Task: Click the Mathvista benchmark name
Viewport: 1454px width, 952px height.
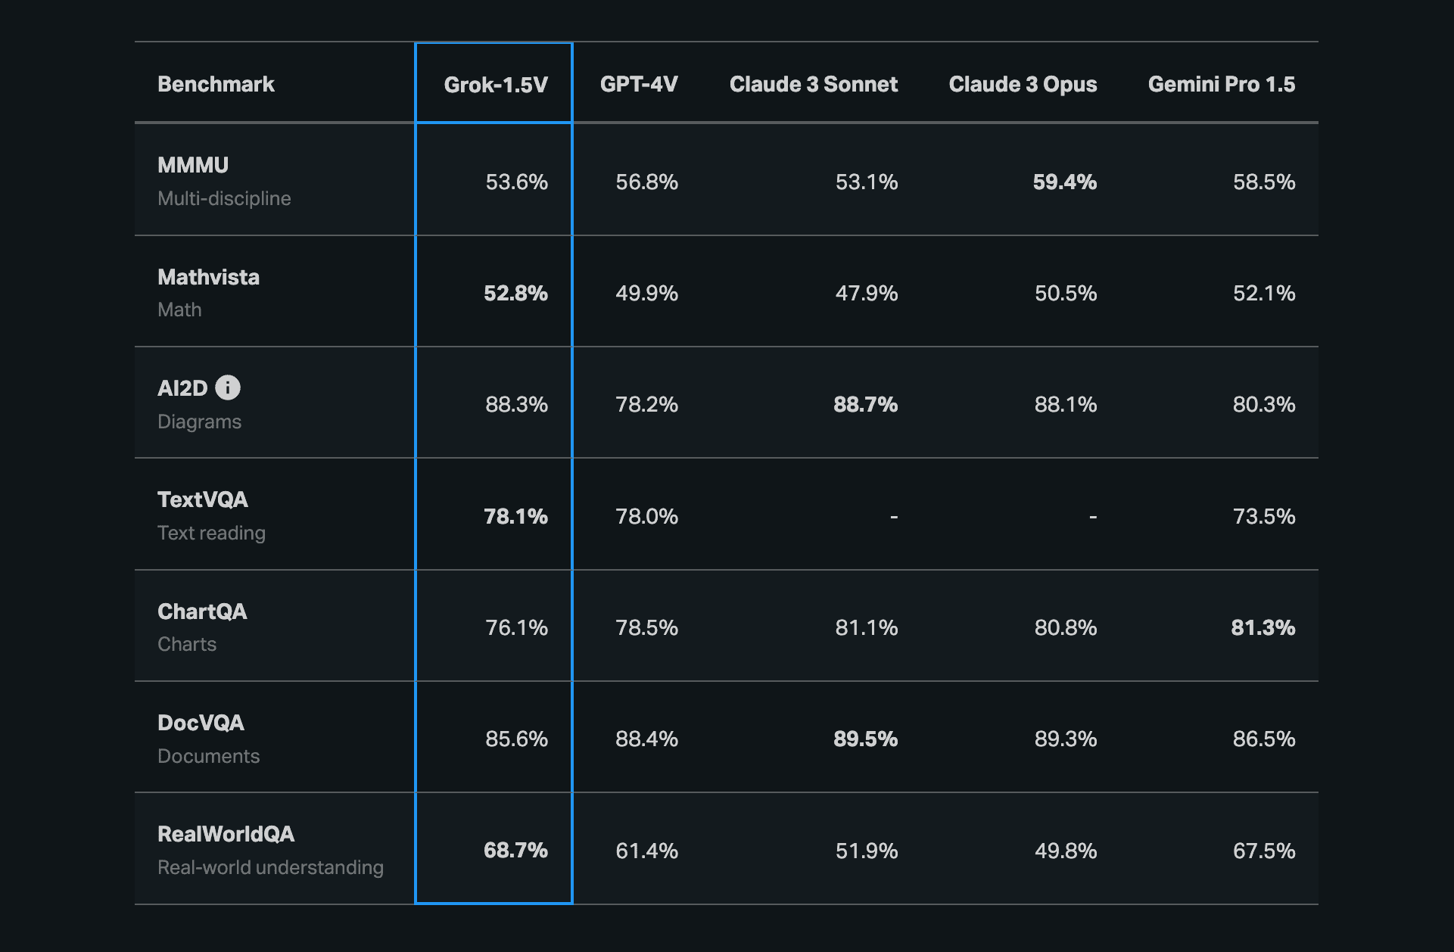Action: (208, 277)
